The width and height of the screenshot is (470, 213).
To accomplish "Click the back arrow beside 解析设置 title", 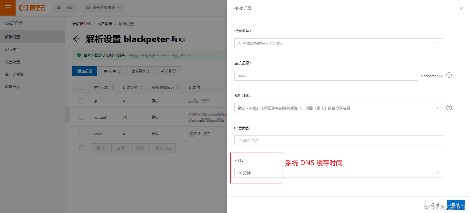I will (76, 39).
